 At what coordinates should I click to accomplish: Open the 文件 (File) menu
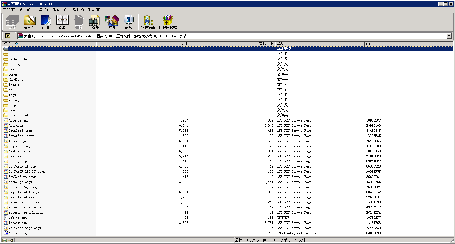[x=9, y=10]
